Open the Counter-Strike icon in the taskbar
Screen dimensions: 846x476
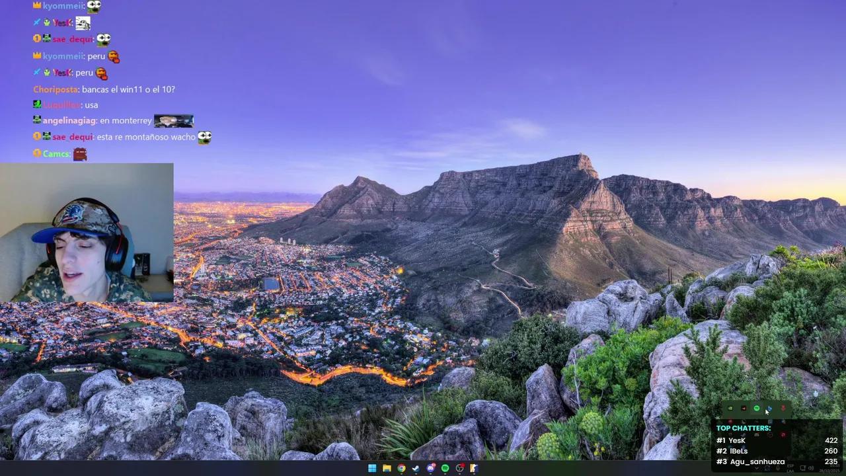pos(474,468)
